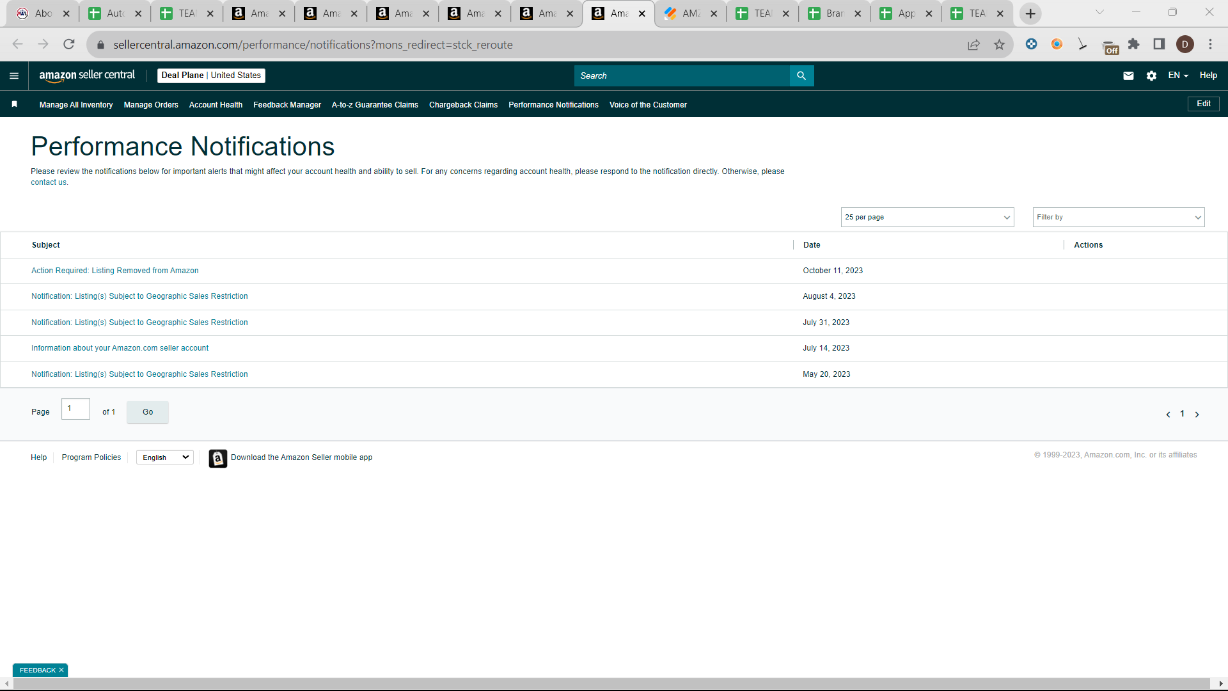Click the contact us link
The image size is (1228, 691).
pyautogui.click(x=49, y=182)
